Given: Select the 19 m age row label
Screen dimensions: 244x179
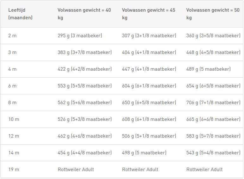Looking at the screenshot, I should [14, 170].
